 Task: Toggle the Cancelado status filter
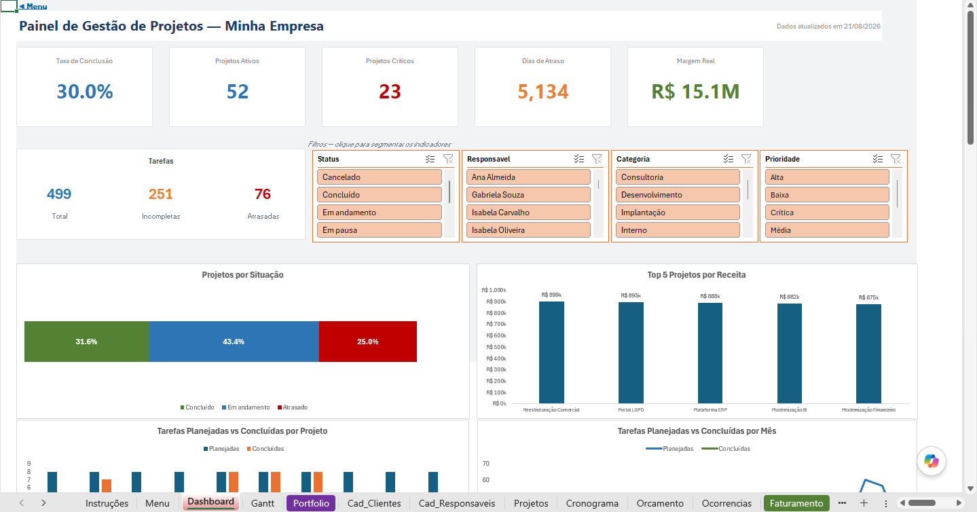point(379,177)
